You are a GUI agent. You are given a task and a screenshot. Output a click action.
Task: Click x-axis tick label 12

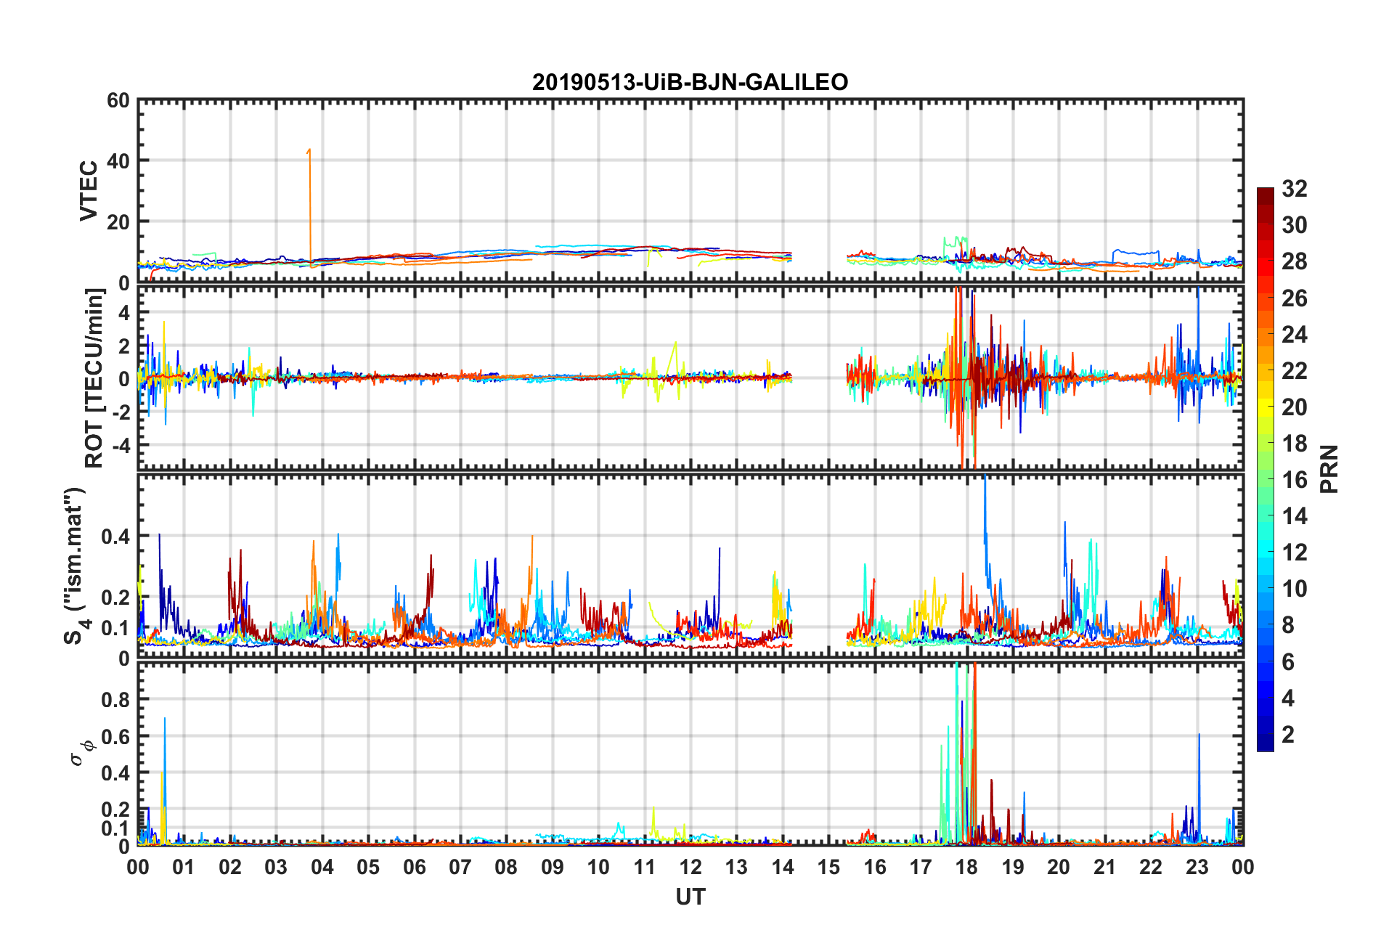click(x=690, y=867)
